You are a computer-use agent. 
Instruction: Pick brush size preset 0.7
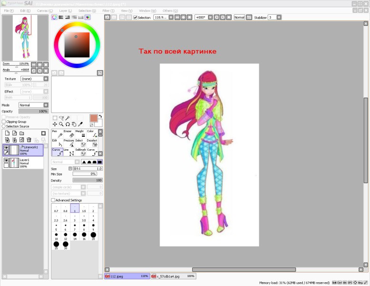(x=56, y=208)
